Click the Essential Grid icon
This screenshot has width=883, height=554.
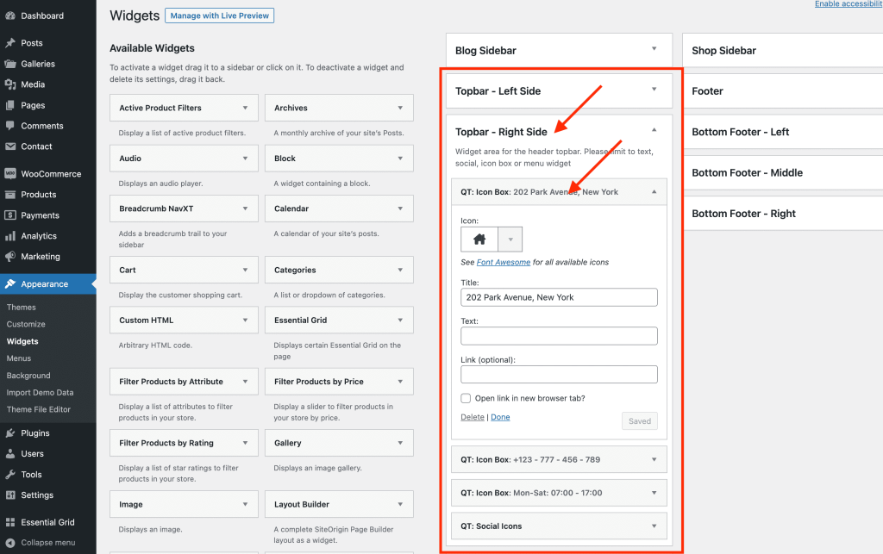[10, 522]
